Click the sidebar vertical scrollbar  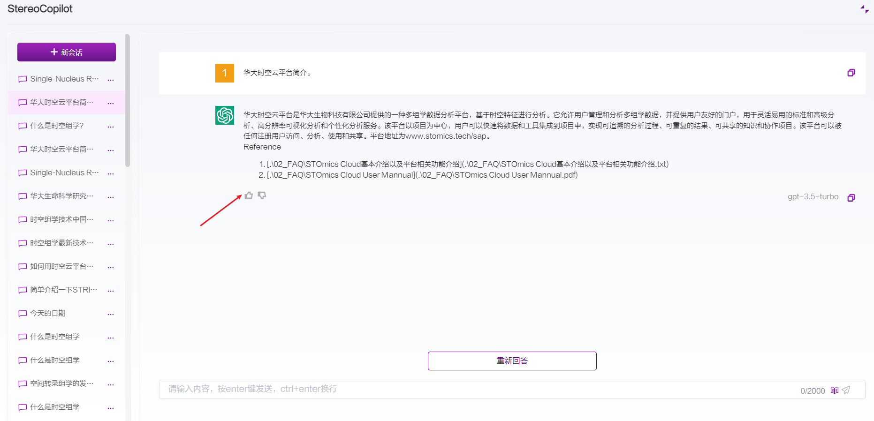[128, 100]
